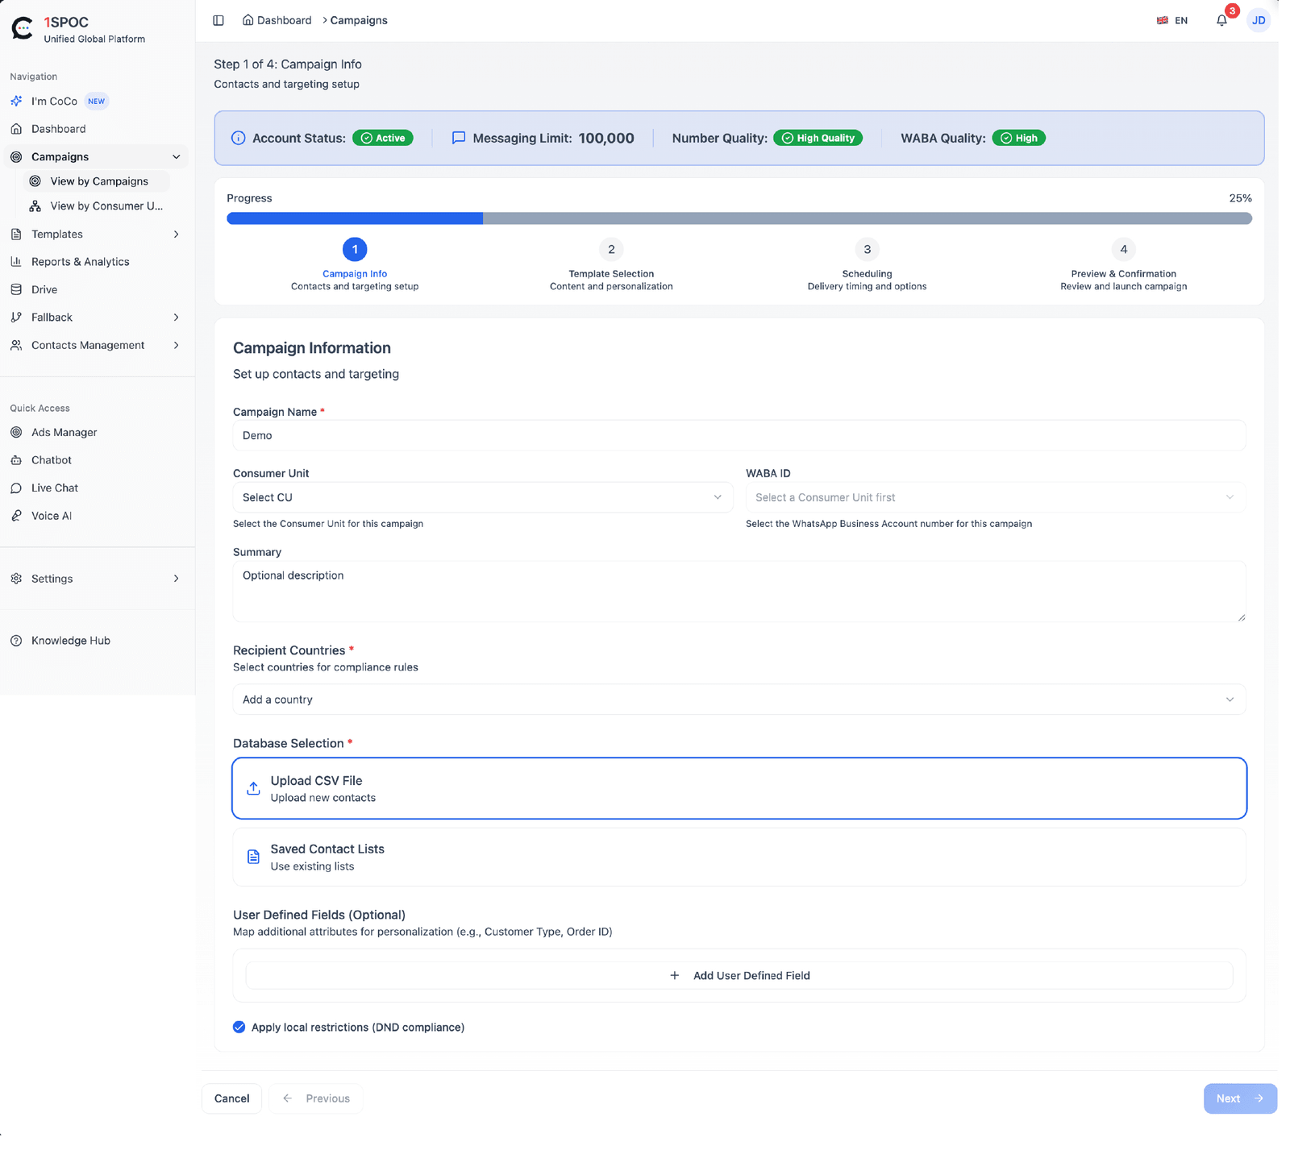This screenshot has height=1171, width=1290.
Task: Click the Templates document icon
Action: coord(16,234)
